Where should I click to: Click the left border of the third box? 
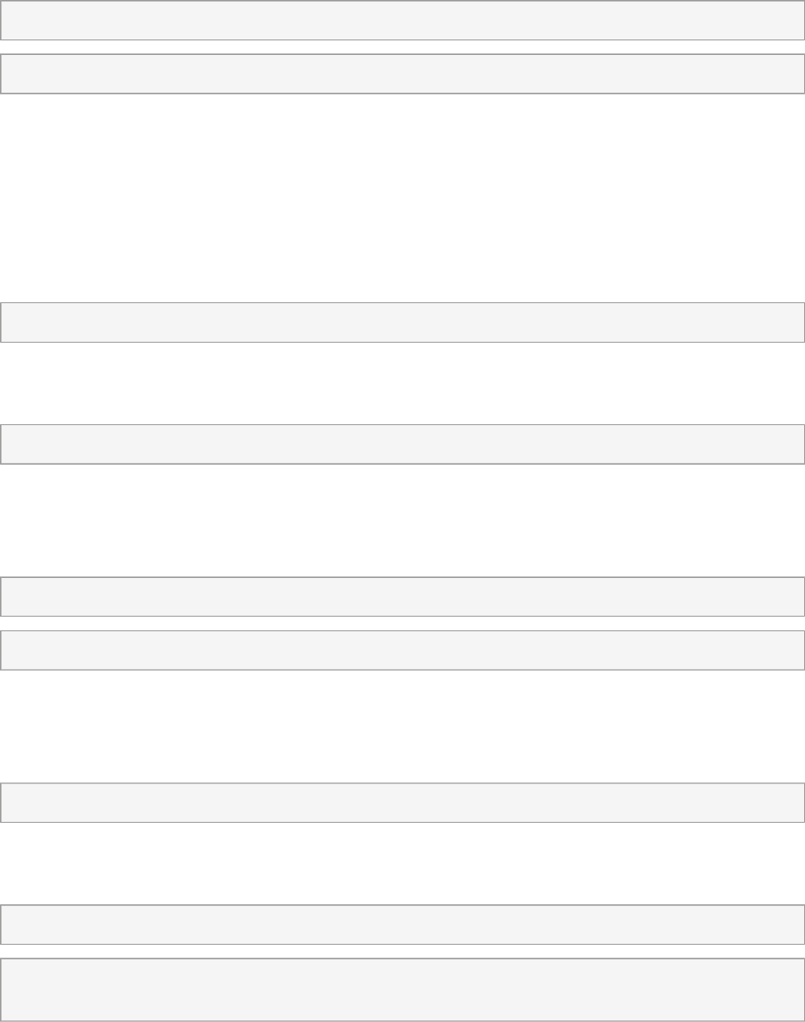pyautogui.click(x=1, y=322)
